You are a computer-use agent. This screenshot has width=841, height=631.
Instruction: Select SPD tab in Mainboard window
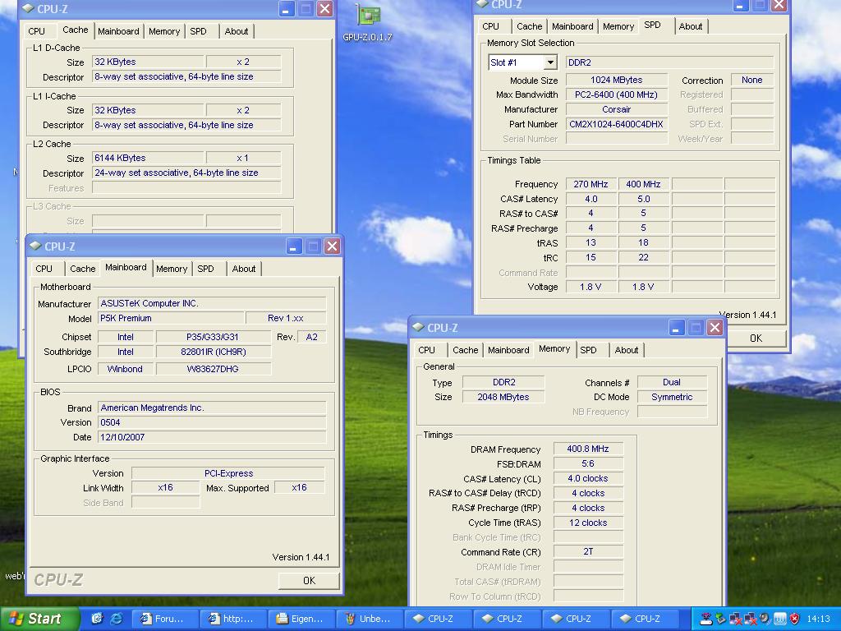coord(206,269)
